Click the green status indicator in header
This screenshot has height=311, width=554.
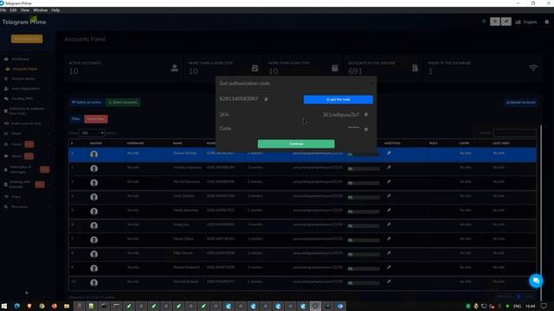[484, 22]
